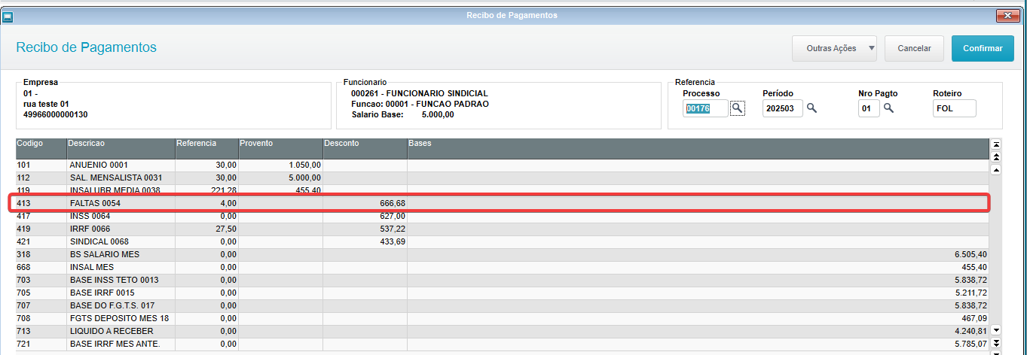Click Referencia value 27,50
Image resolution: width=1027 pixels, height=355 pixels.
[x=225, y=229]
